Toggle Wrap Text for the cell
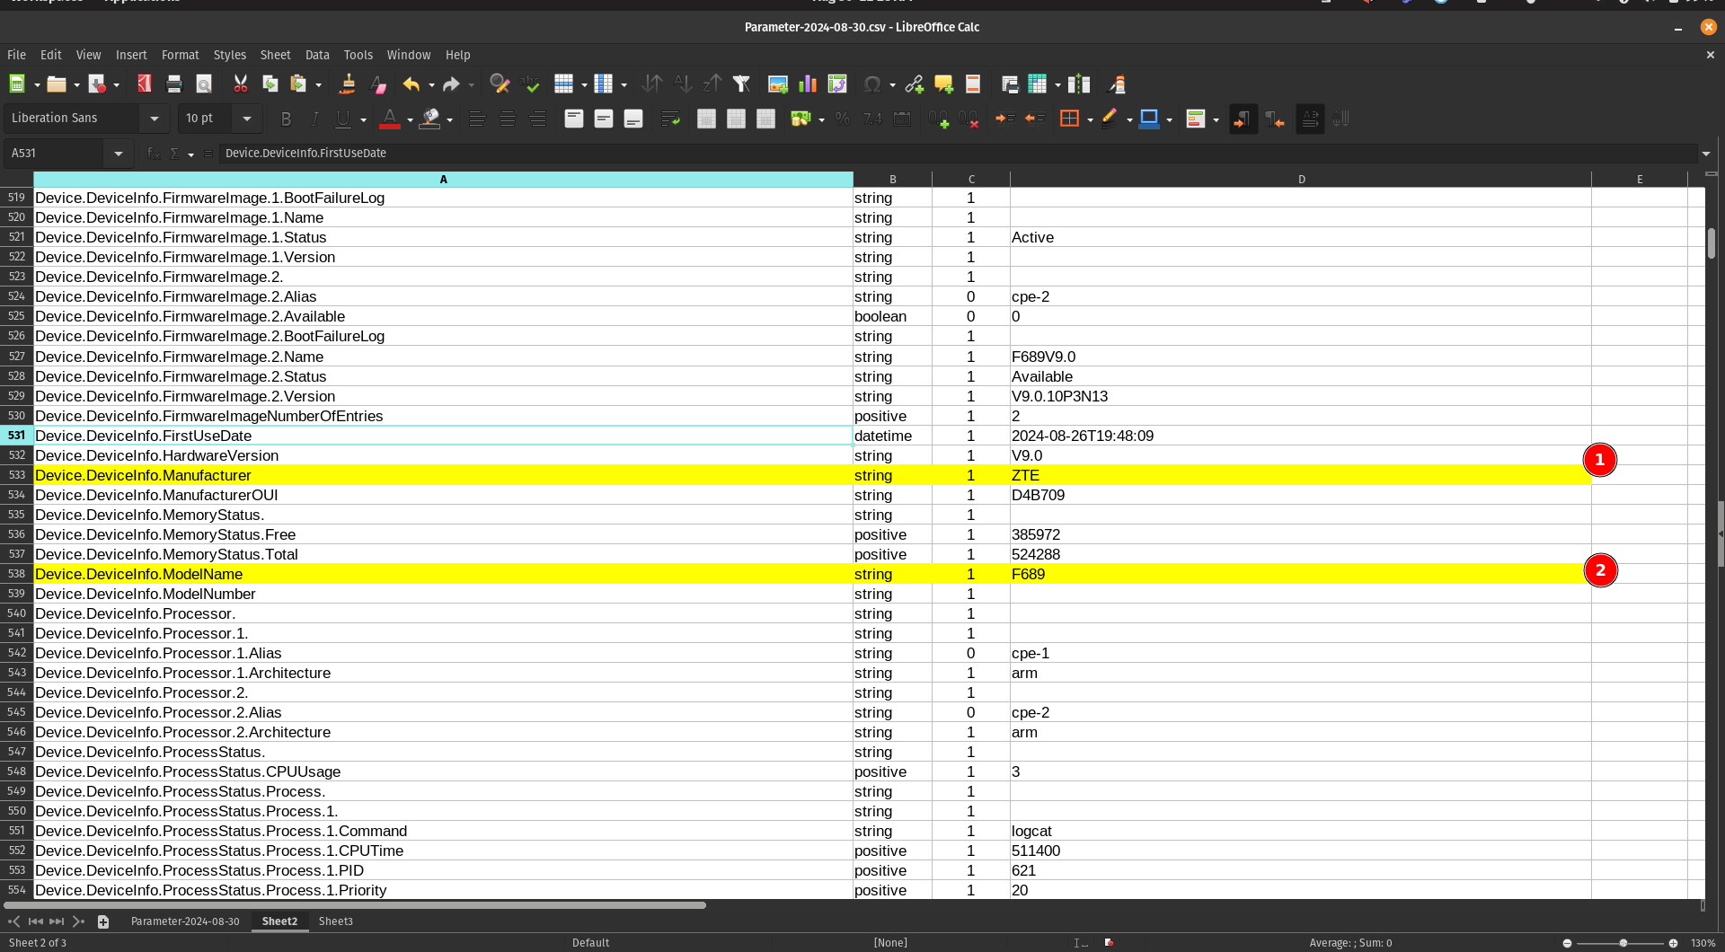1725x952 pixels. 669,119
